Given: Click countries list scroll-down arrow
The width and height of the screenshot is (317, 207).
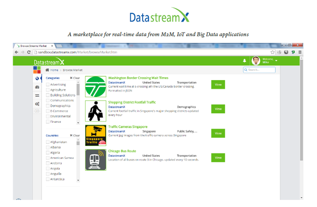Looking at the screenshot, I should point(78,180).
